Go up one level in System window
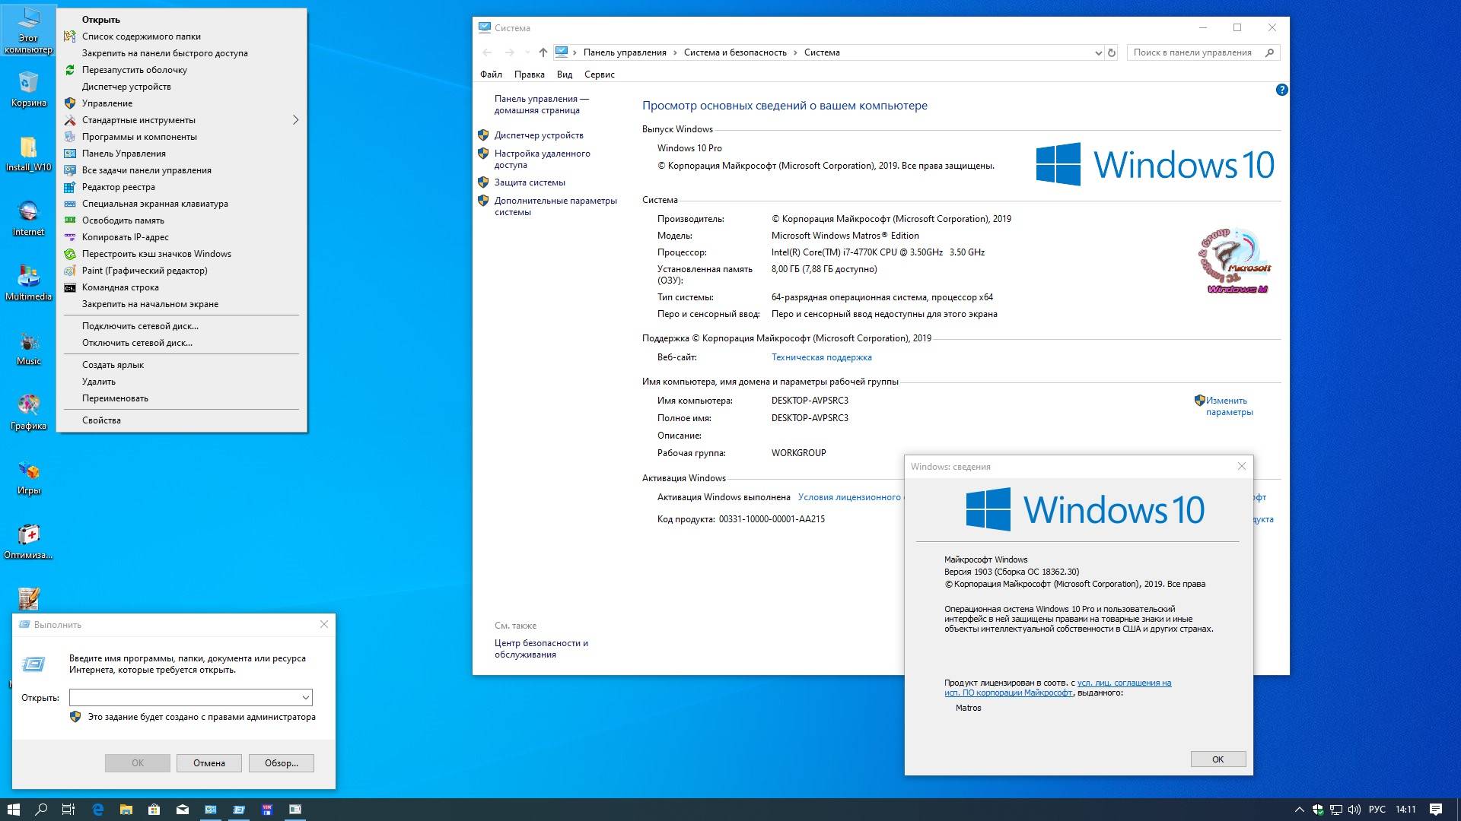 coord(543,52)
